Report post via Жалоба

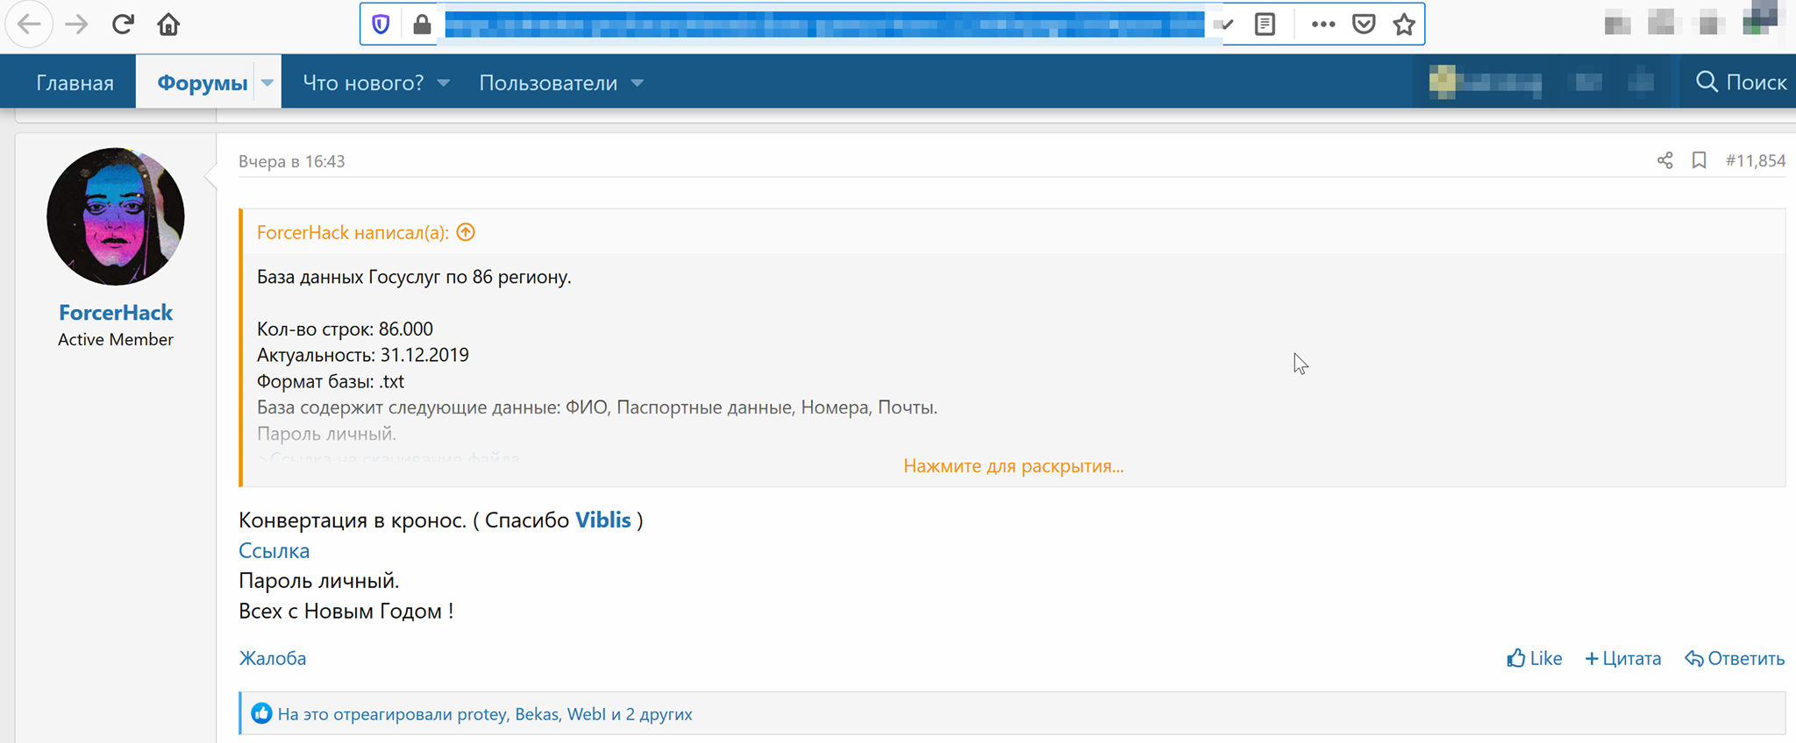(273, 658)
